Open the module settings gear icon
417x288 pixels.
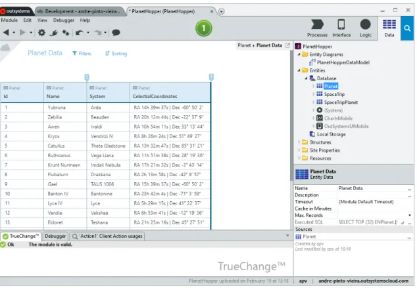coord(41,33)
